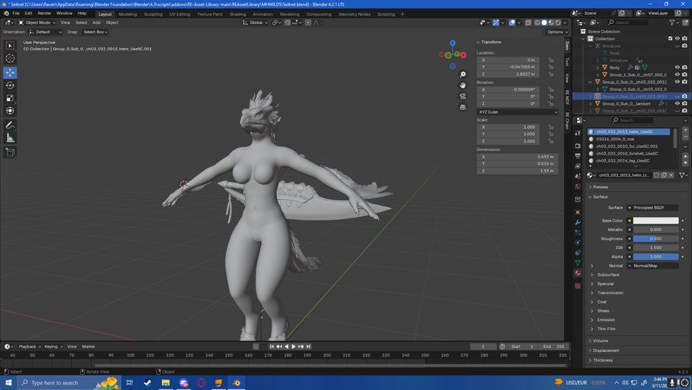Viewport: 692px width, 390px height.
Task: Open the Object Mode dropdown
Action: pos(37,22)
